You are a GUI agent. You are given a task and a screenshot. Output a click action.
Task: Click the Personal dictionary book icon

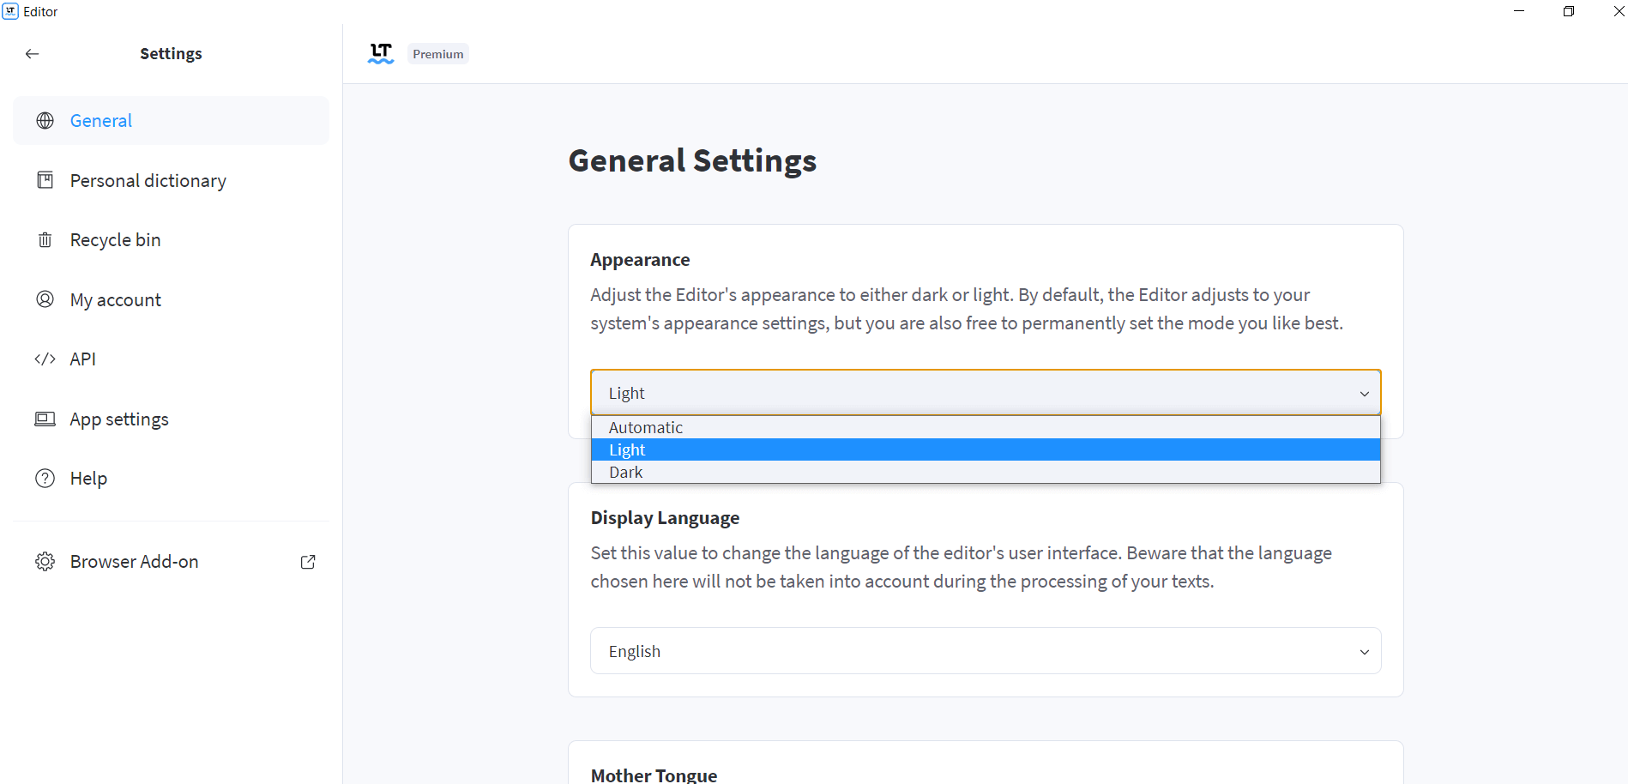click(45, 180)
